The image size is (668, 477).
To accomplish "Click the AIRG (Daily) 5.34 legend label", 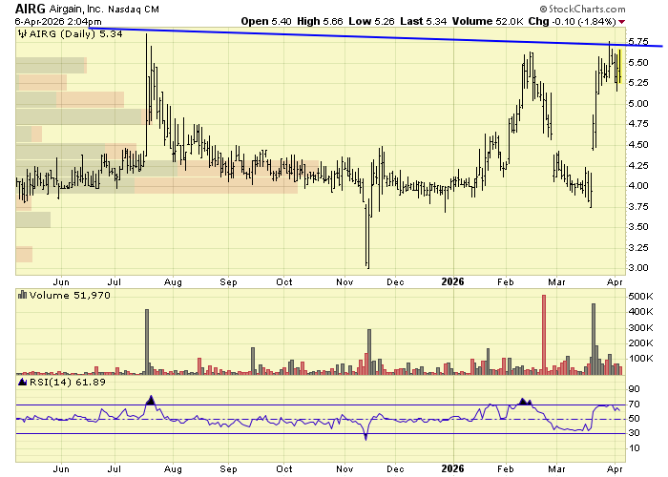I will click(x=75, y=33).
